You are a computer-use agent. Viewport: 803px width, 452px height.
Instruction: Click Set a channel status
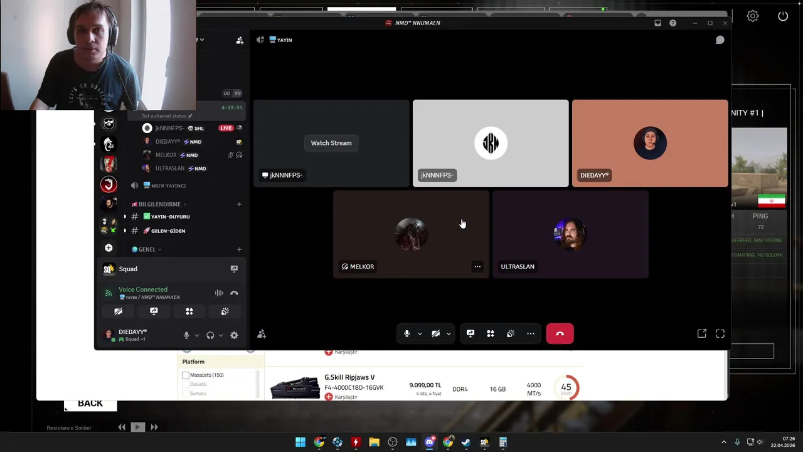pyautogui.click(x=167, y=116)
